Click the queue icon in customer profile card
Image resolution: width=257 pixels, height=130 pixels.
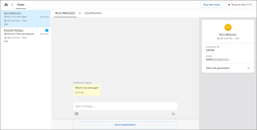pos(218,38)
